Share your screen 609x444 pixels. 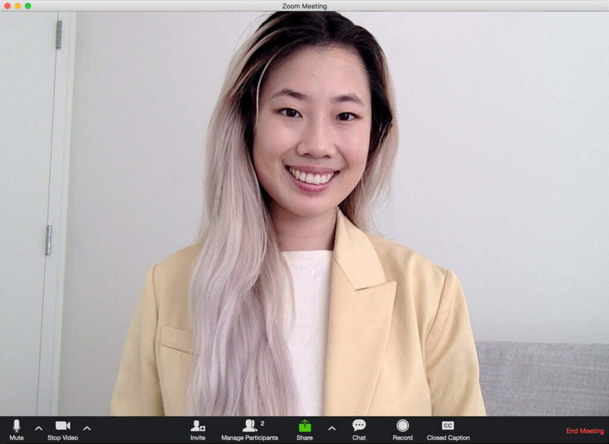click(305, 429)
